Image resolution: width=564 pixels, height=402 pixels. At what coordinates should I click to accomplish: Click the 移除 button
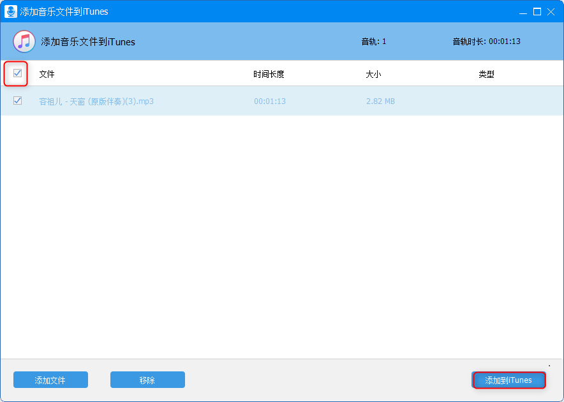click(x=147, y=380)
